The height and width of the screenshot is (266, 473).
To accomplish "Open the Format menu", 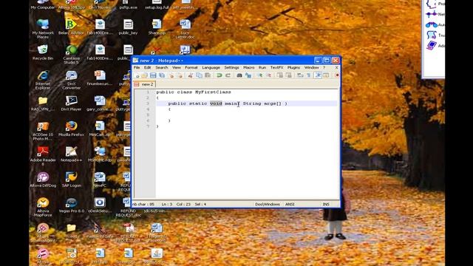I will (191, 67).
